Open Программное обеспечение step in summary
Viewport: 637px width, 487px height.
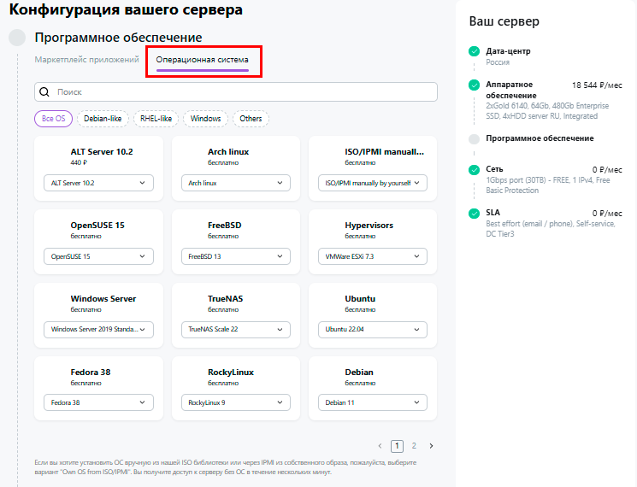(540, 138)
